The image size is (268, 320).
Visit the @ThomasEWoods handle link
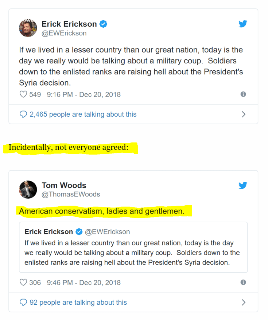coord(71,194)
